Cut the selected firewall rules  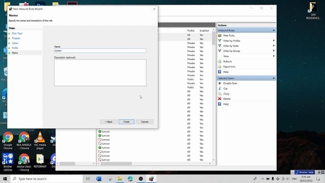[x=225, y=88]
